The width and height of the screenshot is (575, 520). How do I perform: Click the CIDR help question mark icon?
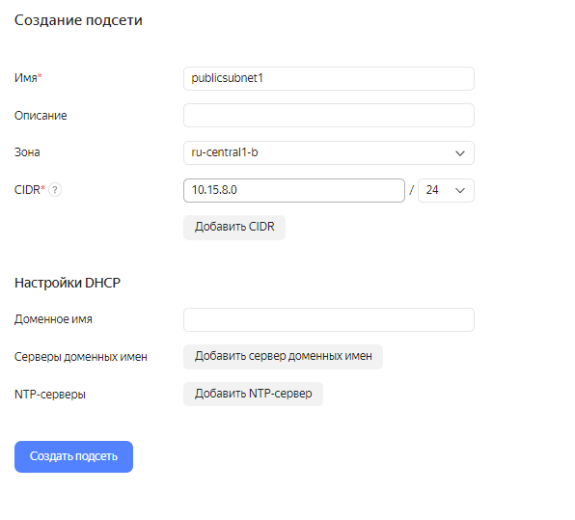55,190
